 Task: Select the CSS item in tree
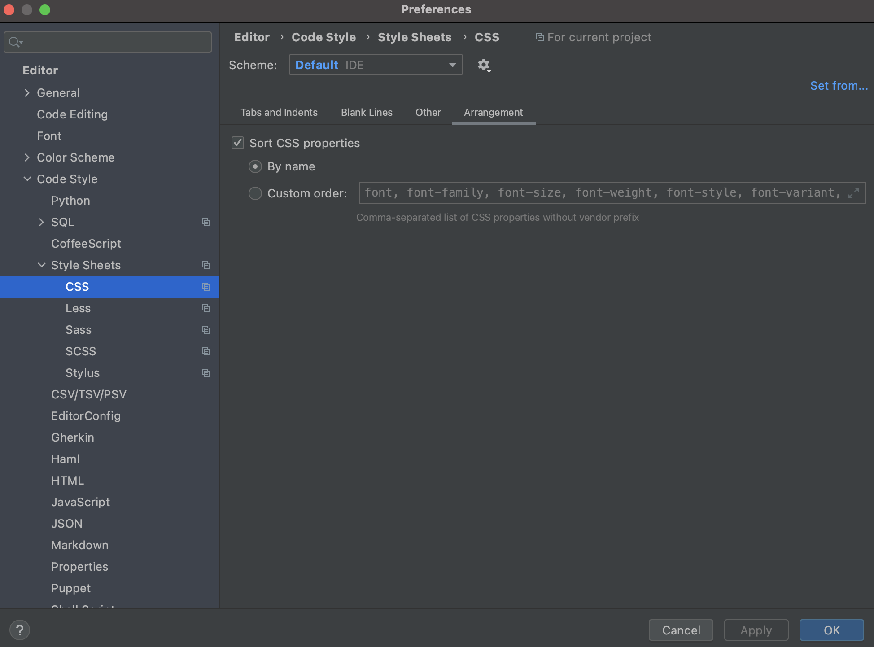click(109, 287)
